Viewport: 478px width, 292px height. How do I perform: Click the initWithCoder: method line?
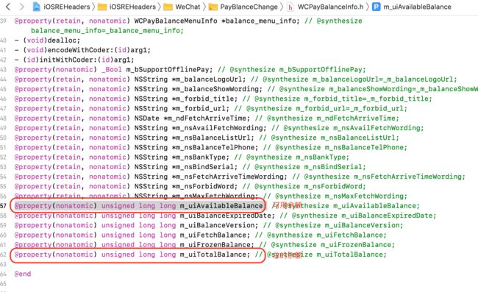tap(74, 60)
